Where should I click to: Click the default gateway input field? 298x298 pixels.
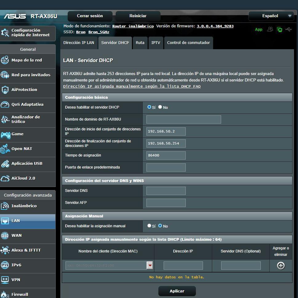pyautogui.click(x=166, y=167)
